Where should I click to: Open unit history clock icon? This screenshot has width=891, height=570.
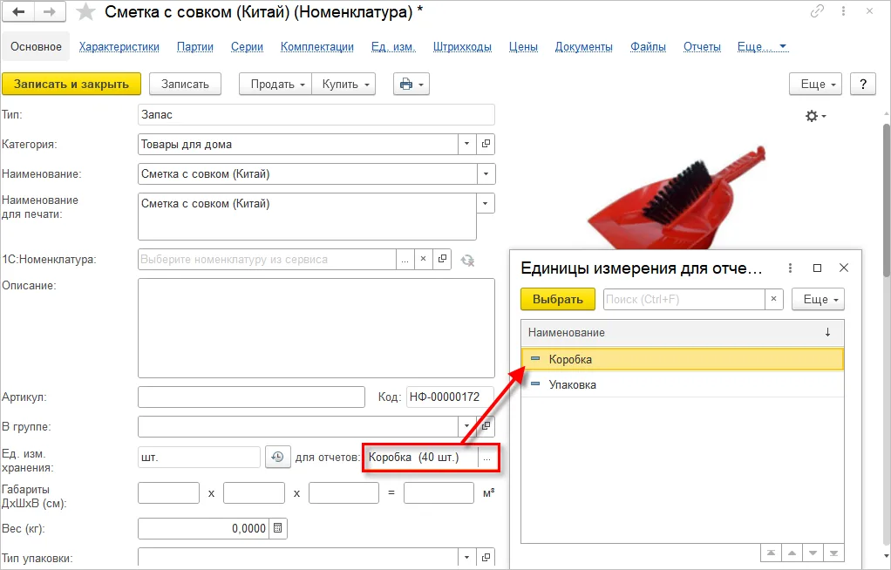point(277,457)
